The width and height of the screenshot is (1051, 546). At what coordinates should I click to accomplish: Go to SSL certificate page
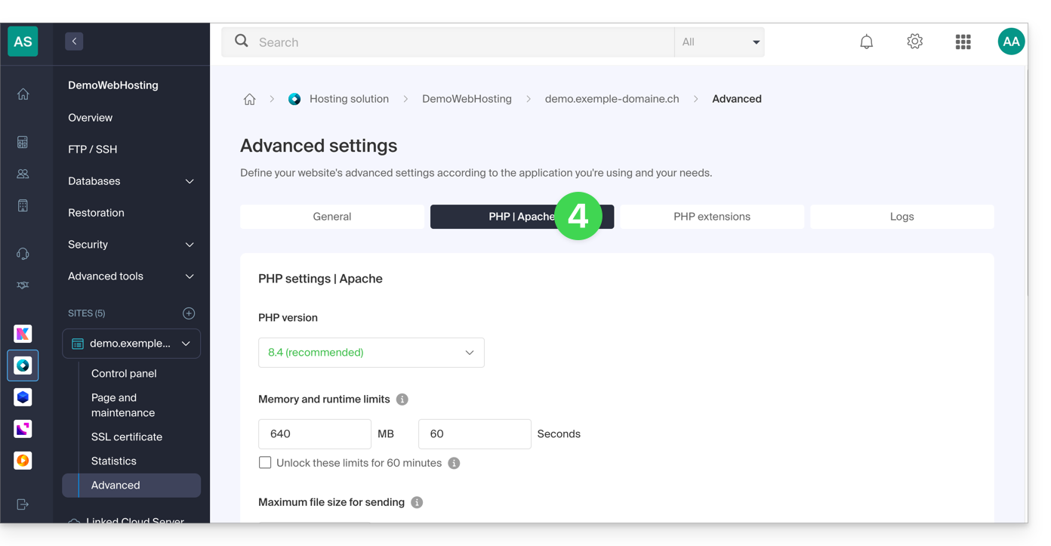127,437
